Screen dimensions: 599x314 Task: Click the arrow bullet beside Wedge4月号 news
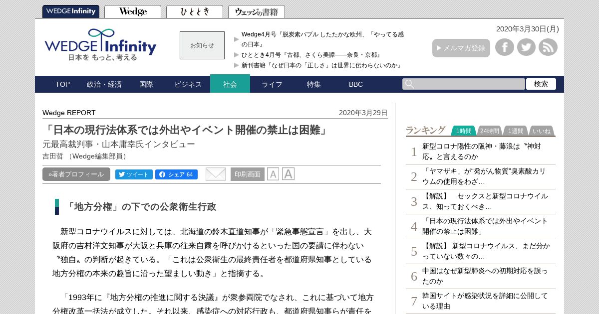coord(237,39)
